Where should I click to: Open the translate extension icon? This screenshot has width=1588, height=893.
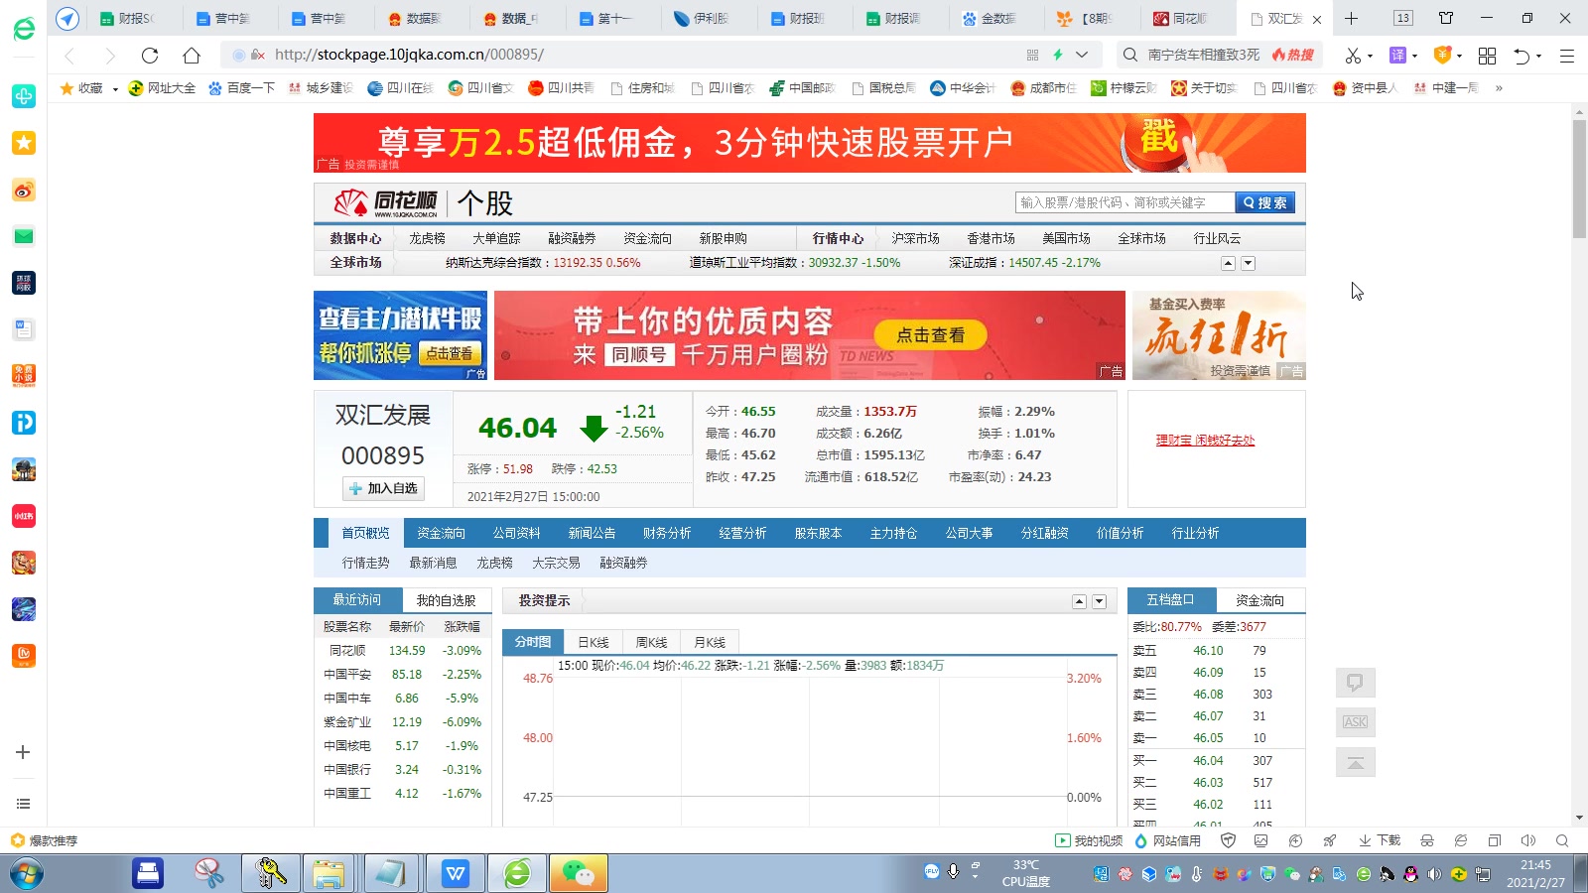tap(1397, 56)
